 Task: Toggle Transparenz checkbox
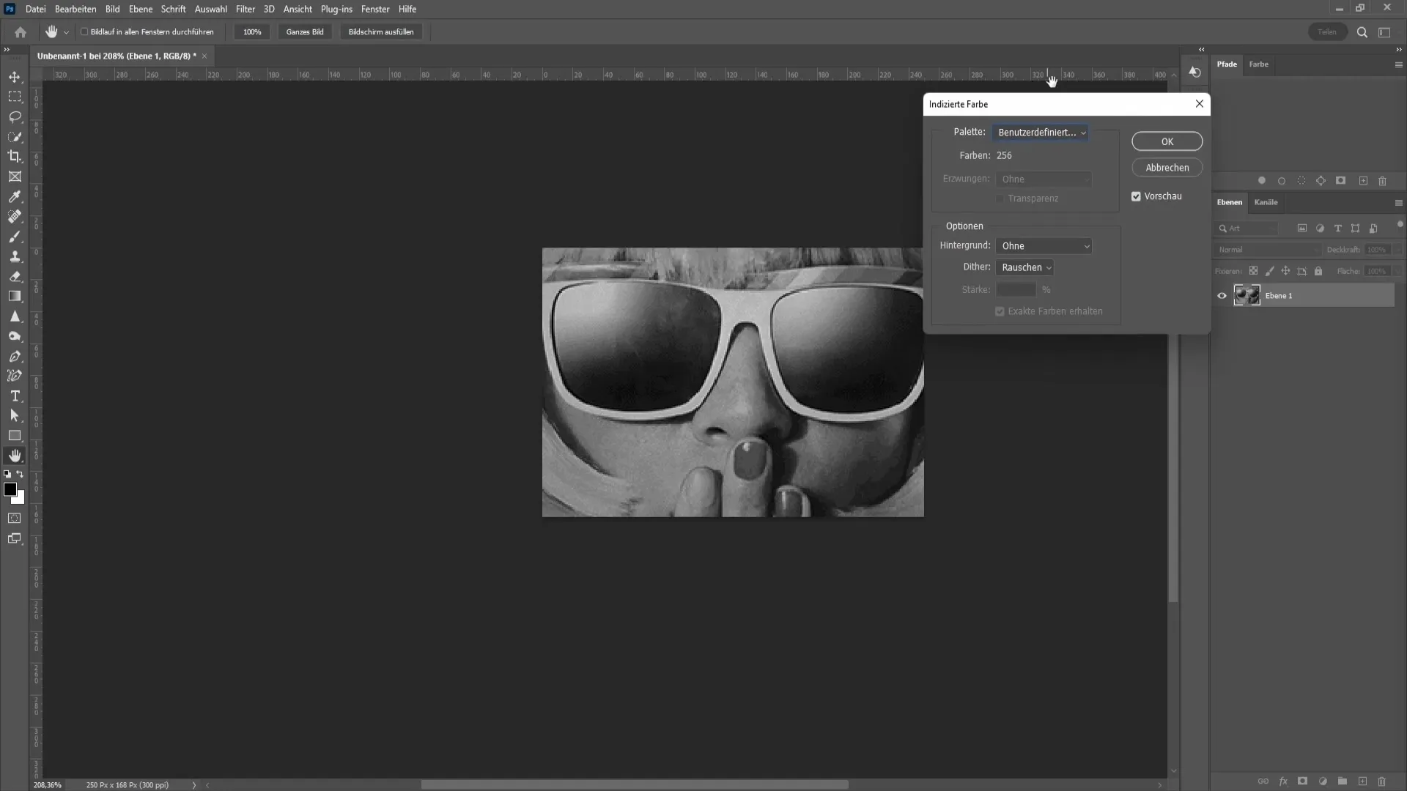[x=1000, y=198]
